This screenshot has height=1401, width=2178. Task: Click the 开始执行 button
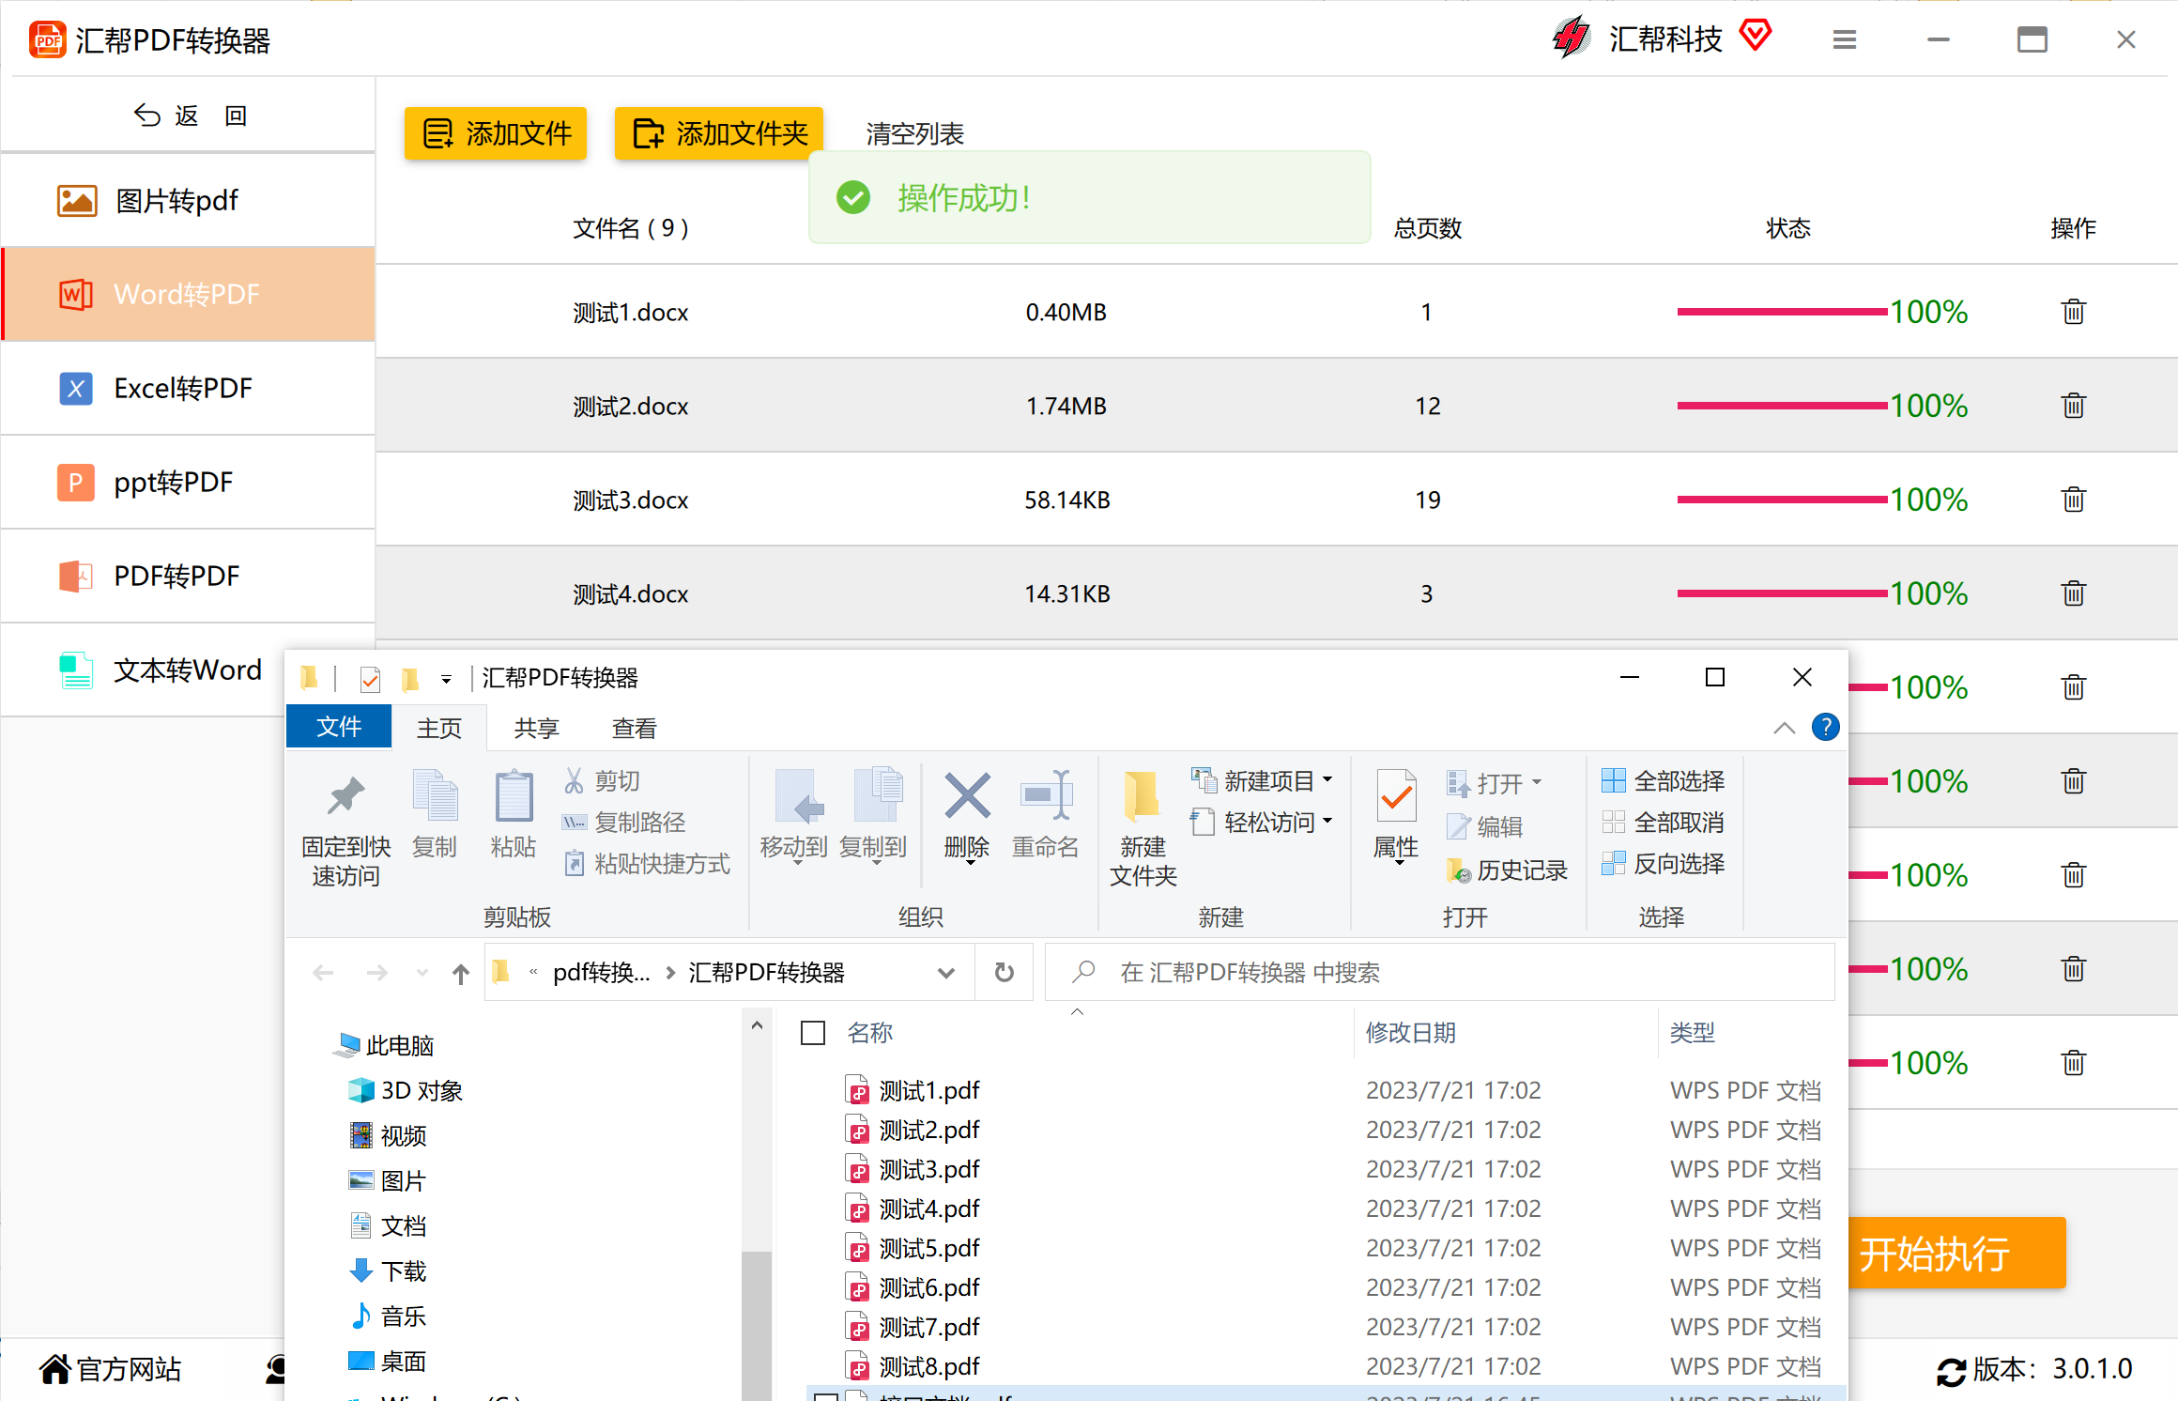click(x=1957, y=1253)
